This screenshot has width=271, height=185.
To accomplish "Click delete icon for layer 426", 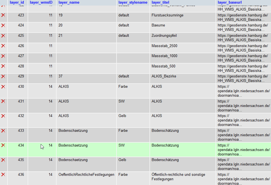I will point(3,46).
